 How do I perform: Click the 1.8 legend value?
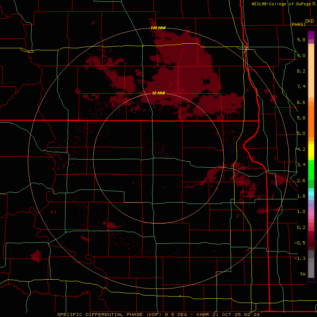point(301,196)
